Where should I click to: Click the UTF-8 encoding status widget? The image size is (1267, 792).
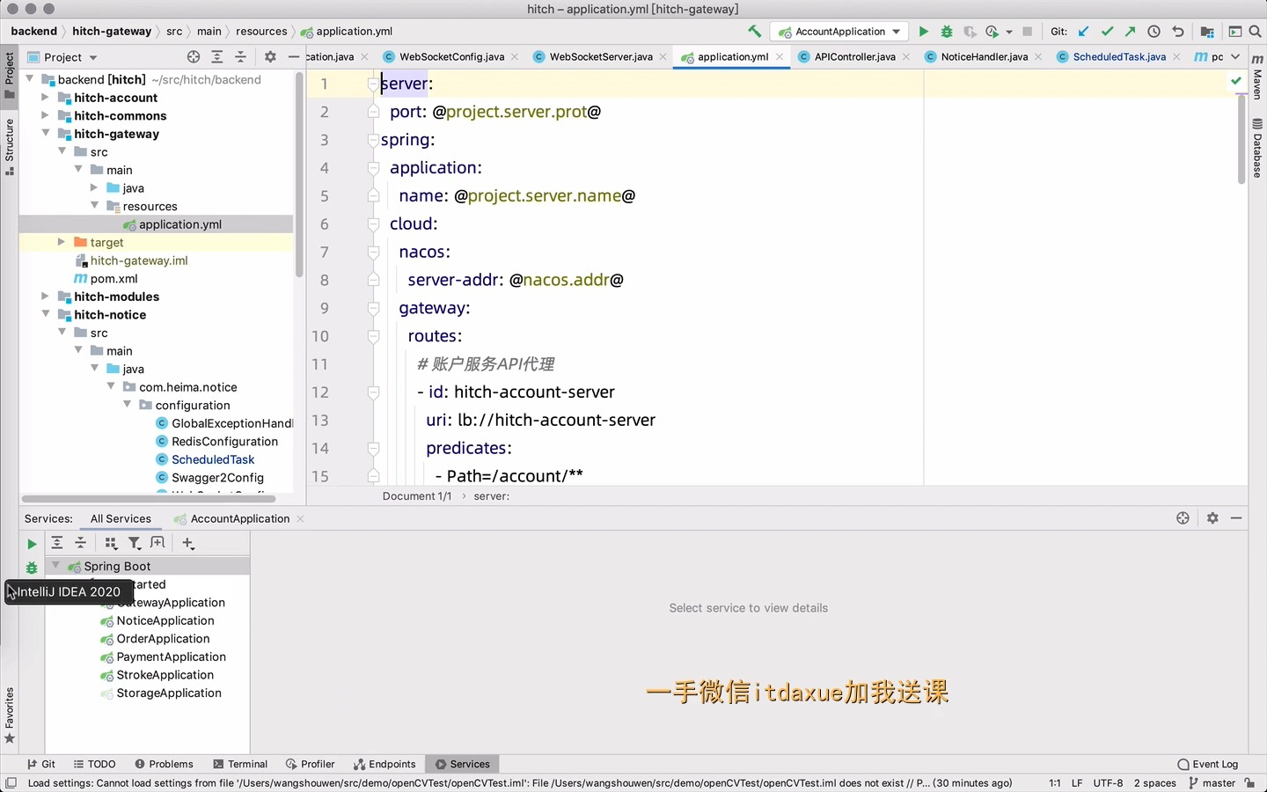coord(1108,782)
